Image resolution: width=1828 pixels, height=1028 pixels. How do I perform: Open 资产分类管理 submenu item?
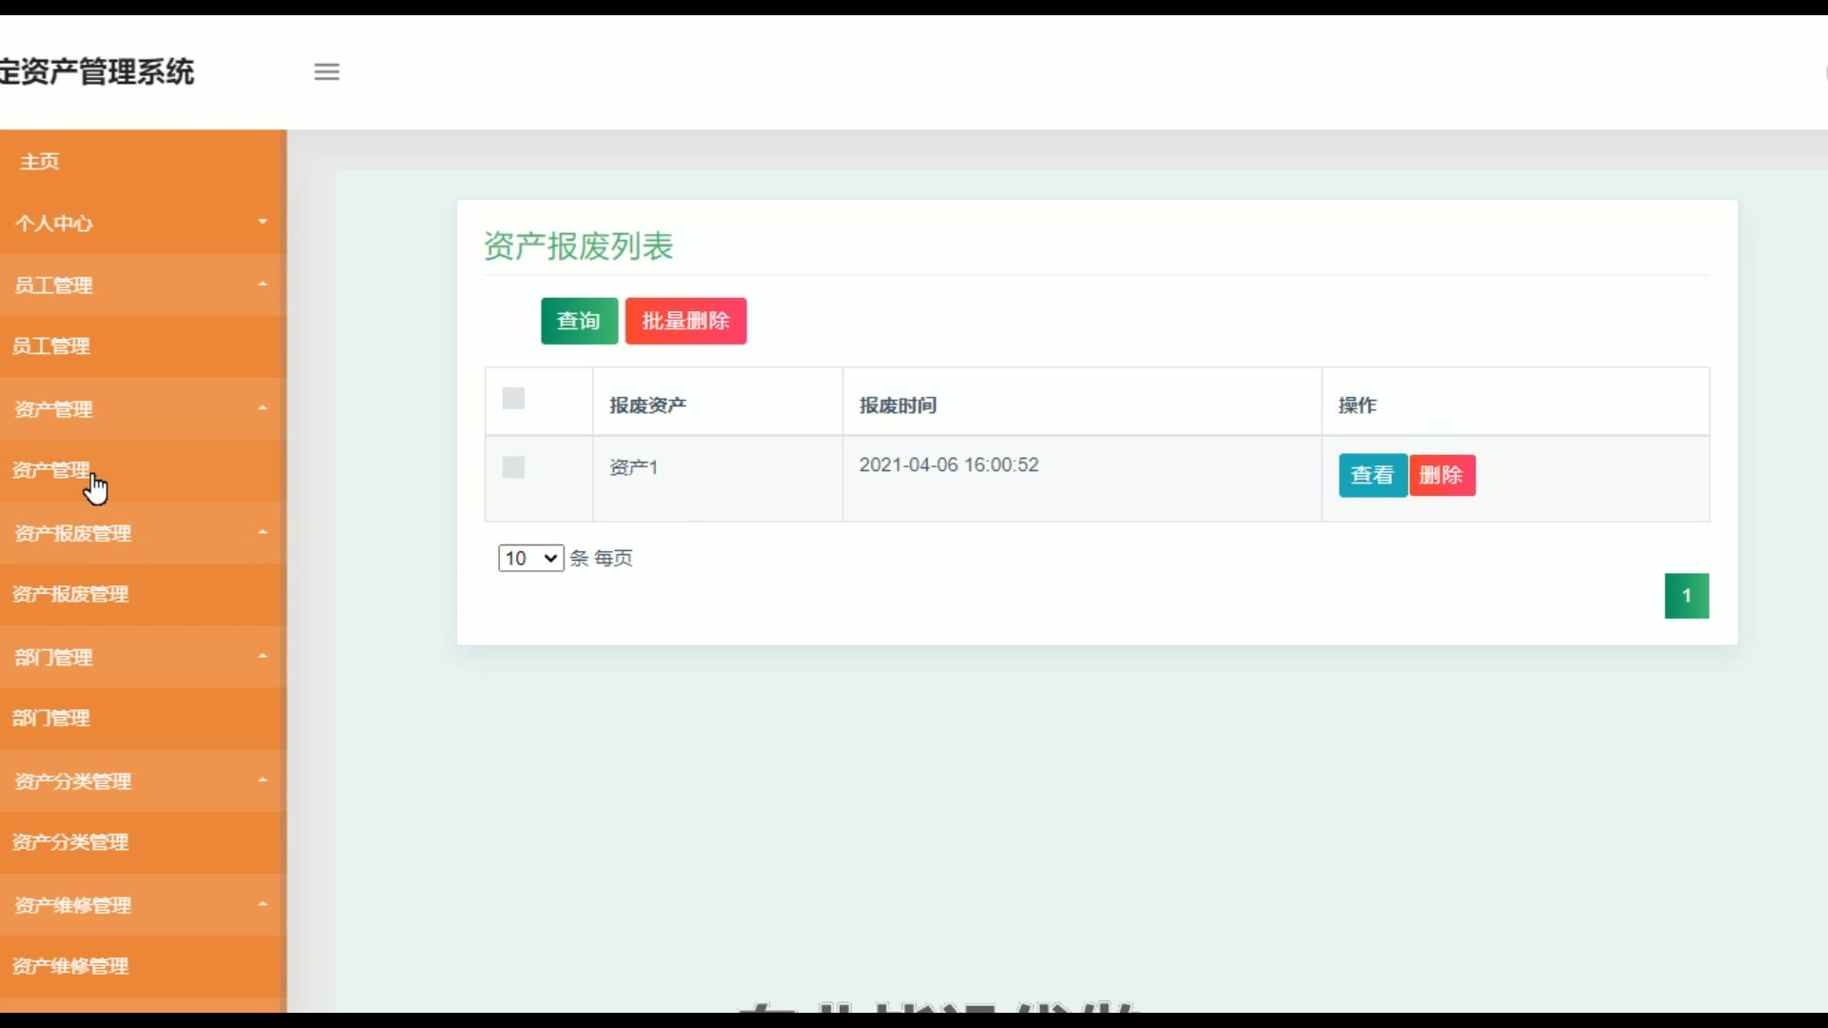point(70,842)
